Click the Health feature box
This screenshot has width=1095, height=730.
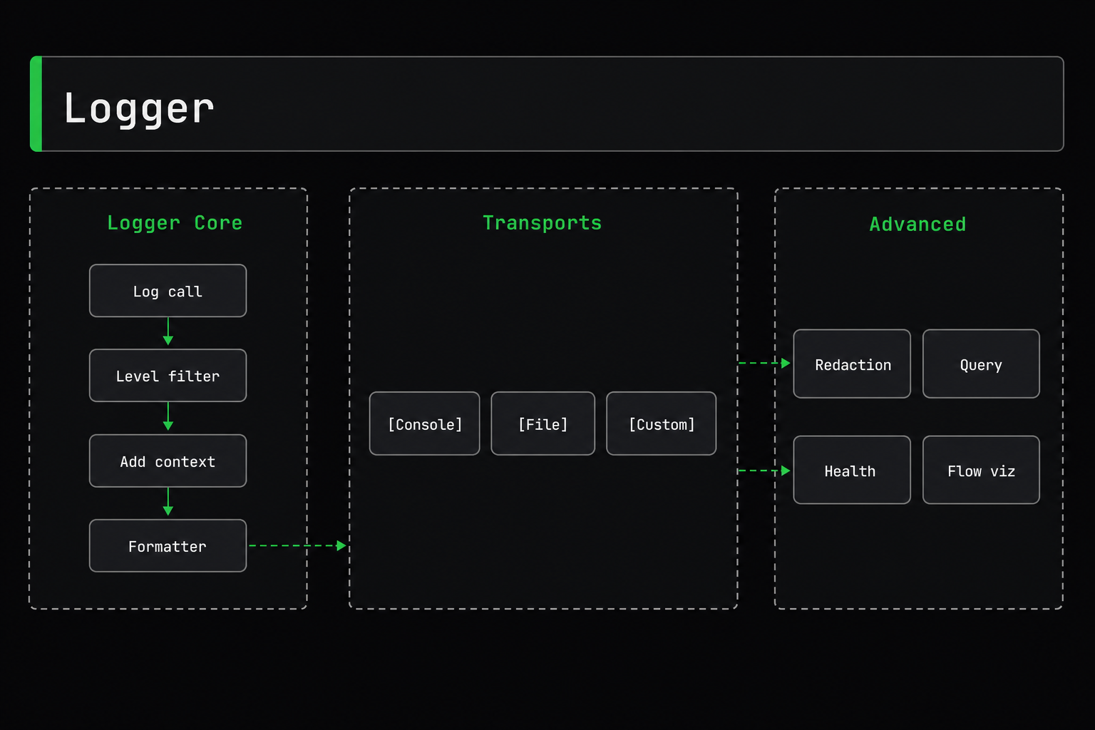852,470
